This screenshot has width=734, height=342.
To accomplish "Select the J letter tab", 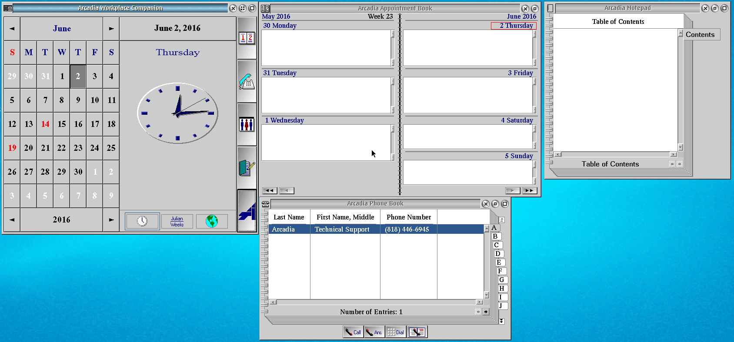I will [x=502, y=306].
